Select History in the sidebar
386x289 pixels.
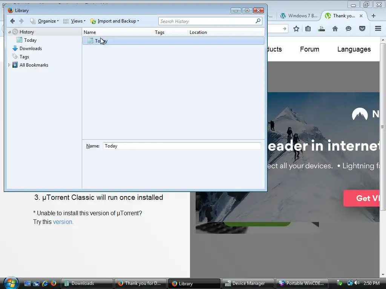(27, 32)
